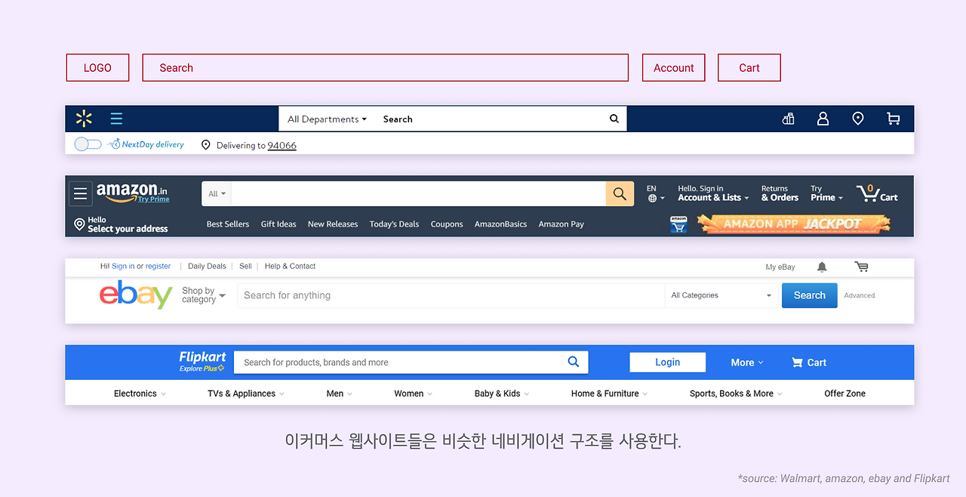
Task: Open the eBay All Categories dropdown
Action: (721, 295)
